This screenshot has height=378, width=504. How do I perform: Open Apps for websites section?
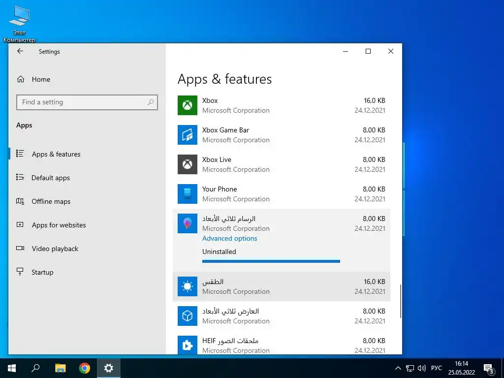tap(59, 225)
